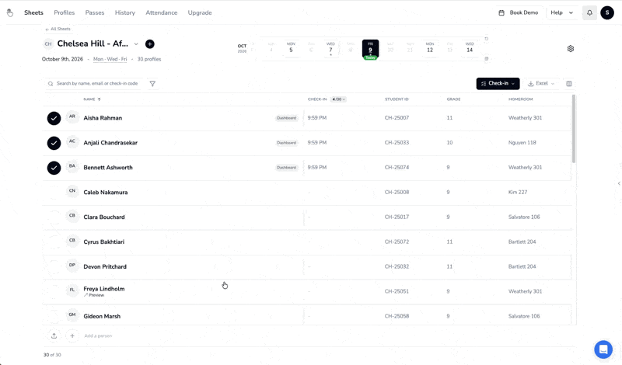Go back to All Sheets
Viewport: 622px width, 365px height.
click(58, 29)
